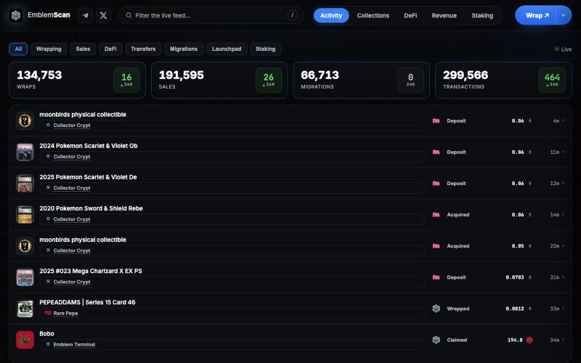Expand the 24H transactions change badge
The height and width of the screenshot is (363, 581).
click(x=552, y=80)
